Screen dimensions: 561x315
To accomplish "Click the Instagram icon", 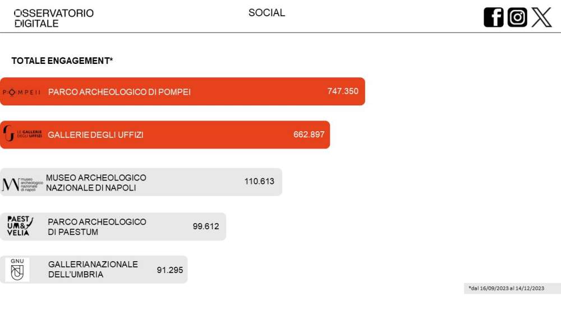I will point(517,17).
